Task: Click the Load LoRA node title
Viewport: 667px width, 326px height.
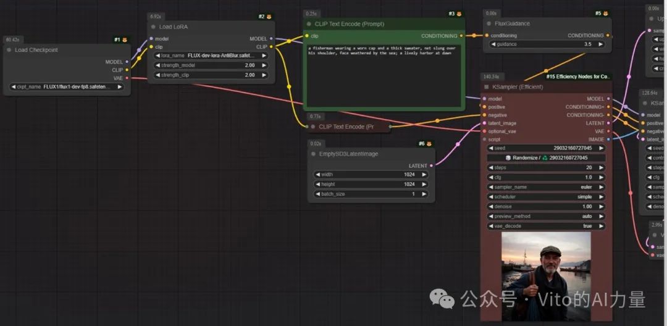Action: click(x=174, y=27)
